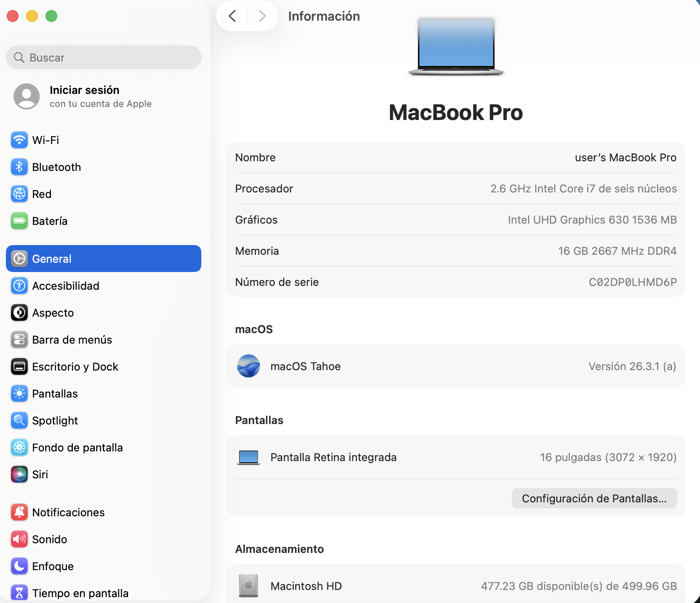Click the Macintosh HD drive icon
This screenshot has height=603, width=700.
248,586
